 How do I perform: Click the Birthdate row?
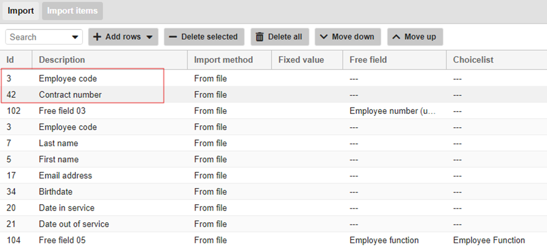click(56, 191)
